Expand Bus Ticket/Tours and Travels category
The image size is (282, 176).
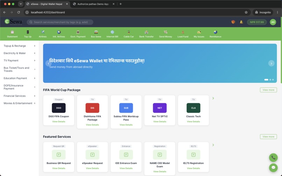(20, 69)
